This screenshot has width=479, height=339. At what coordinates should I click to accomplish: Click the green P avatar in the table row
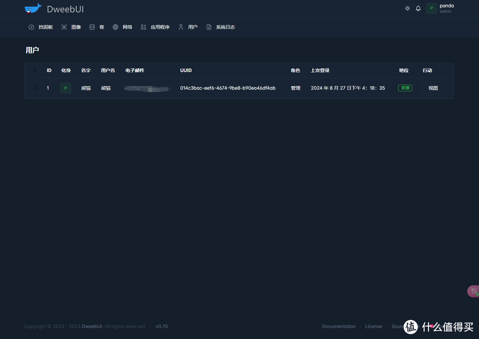tap(66, 88)
